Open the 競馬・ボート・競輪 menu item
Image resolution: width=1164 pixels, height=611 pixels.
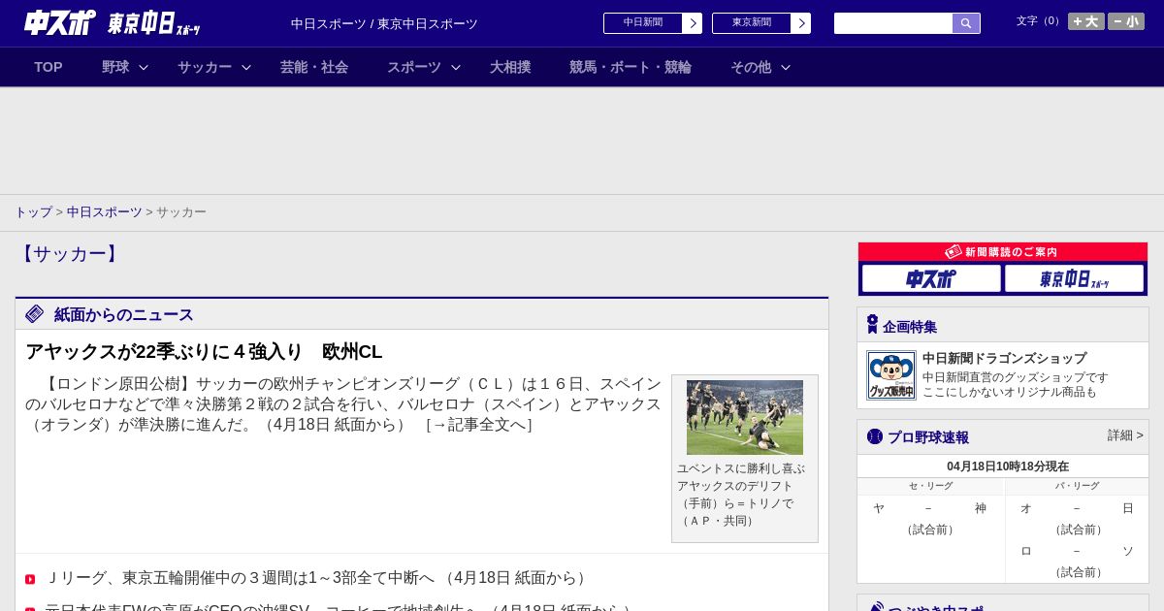(630, 67)
